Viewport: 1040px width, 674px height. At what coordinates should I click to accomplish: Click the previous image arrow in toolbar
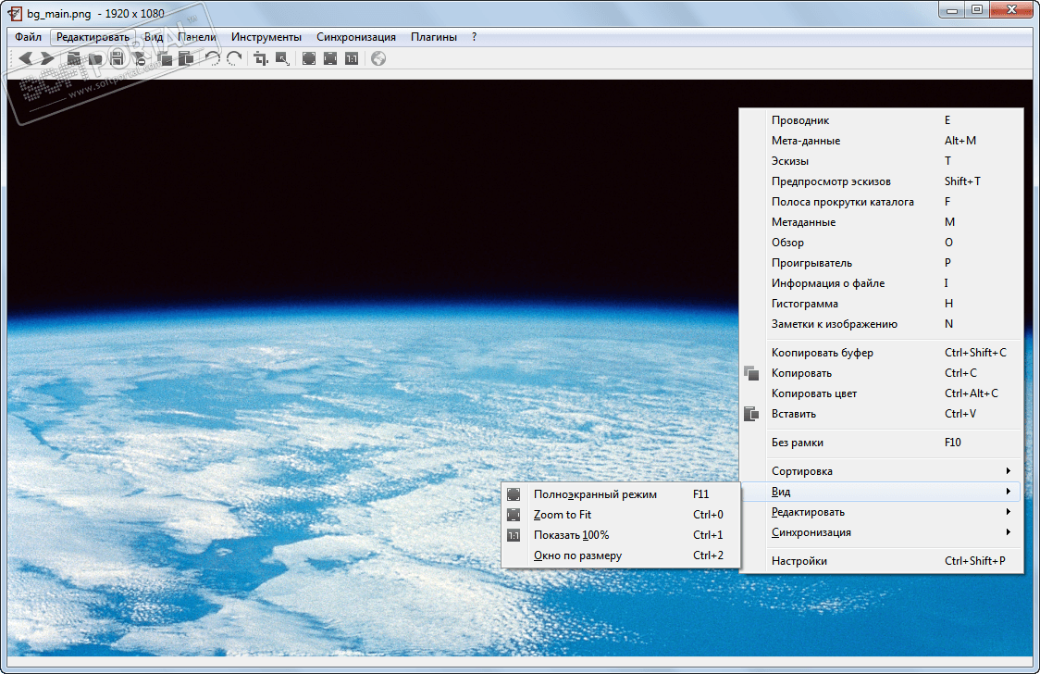(26, 58)
